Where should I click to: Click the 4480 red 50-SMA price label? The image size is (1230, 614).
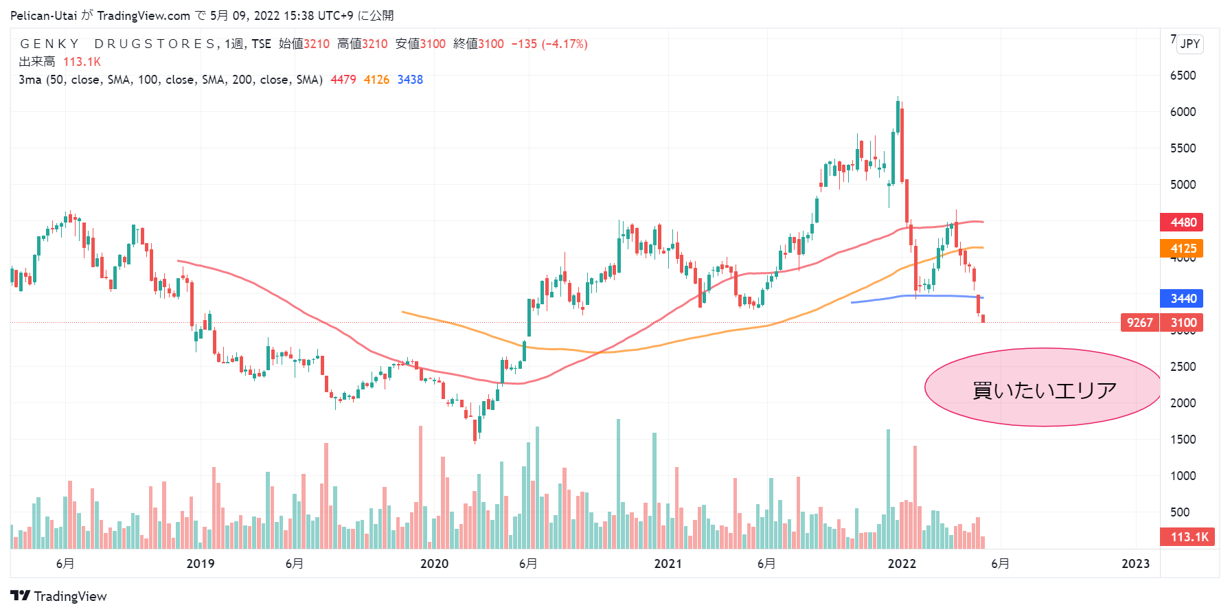[x=1182, y=223]
